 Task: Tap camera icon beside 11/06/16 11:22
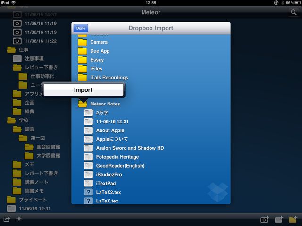tap(17, 41)
